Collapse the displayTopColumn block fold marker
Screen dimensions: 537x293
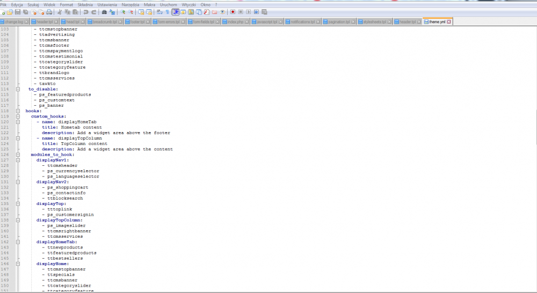click(18, 220)
